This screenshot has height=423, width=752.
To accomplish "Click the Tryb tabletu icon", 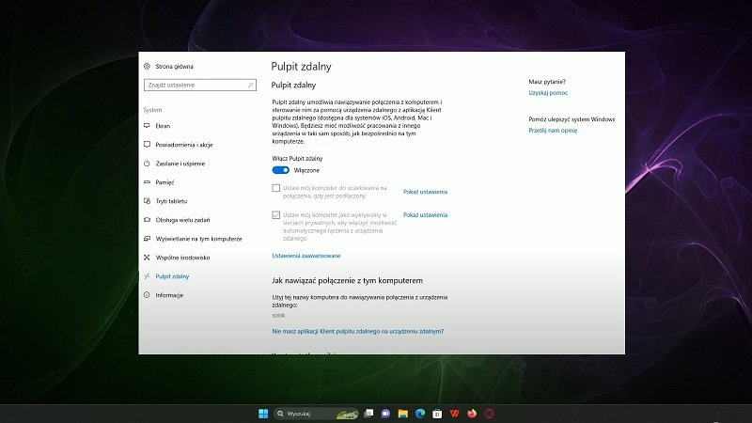I will tap(148, 201).
